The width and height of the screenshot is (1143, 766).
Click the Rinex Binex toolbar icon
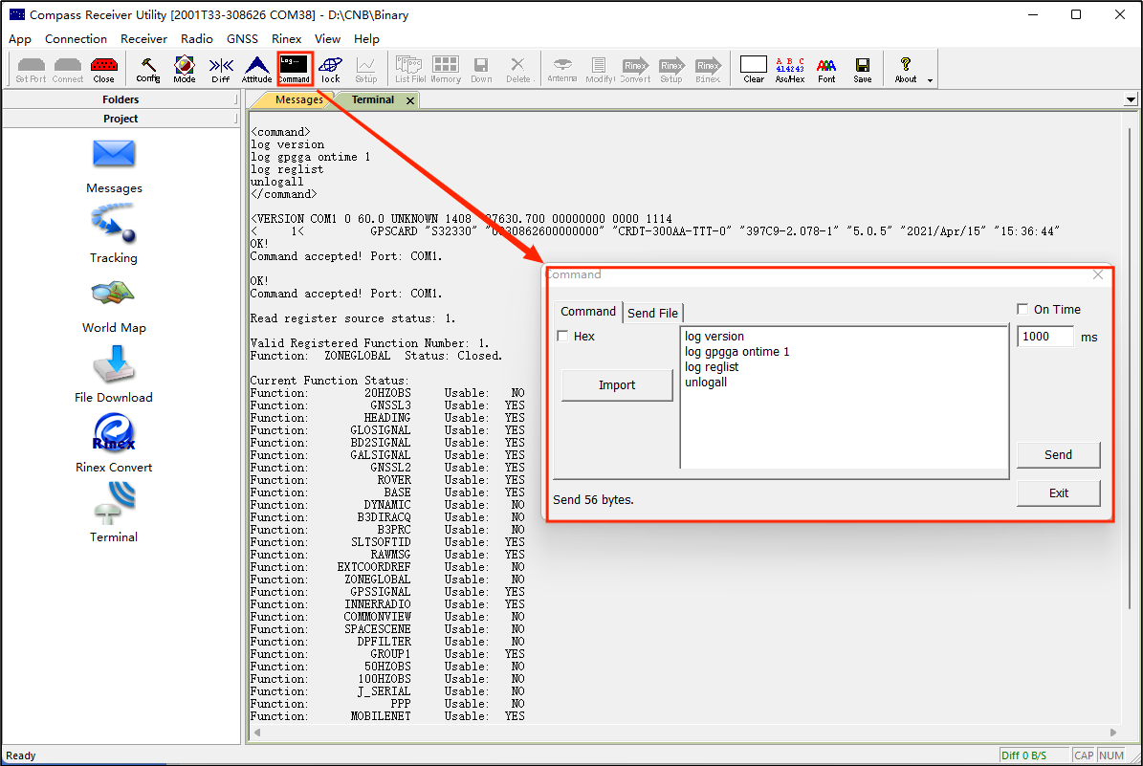(x=708, y=70)
